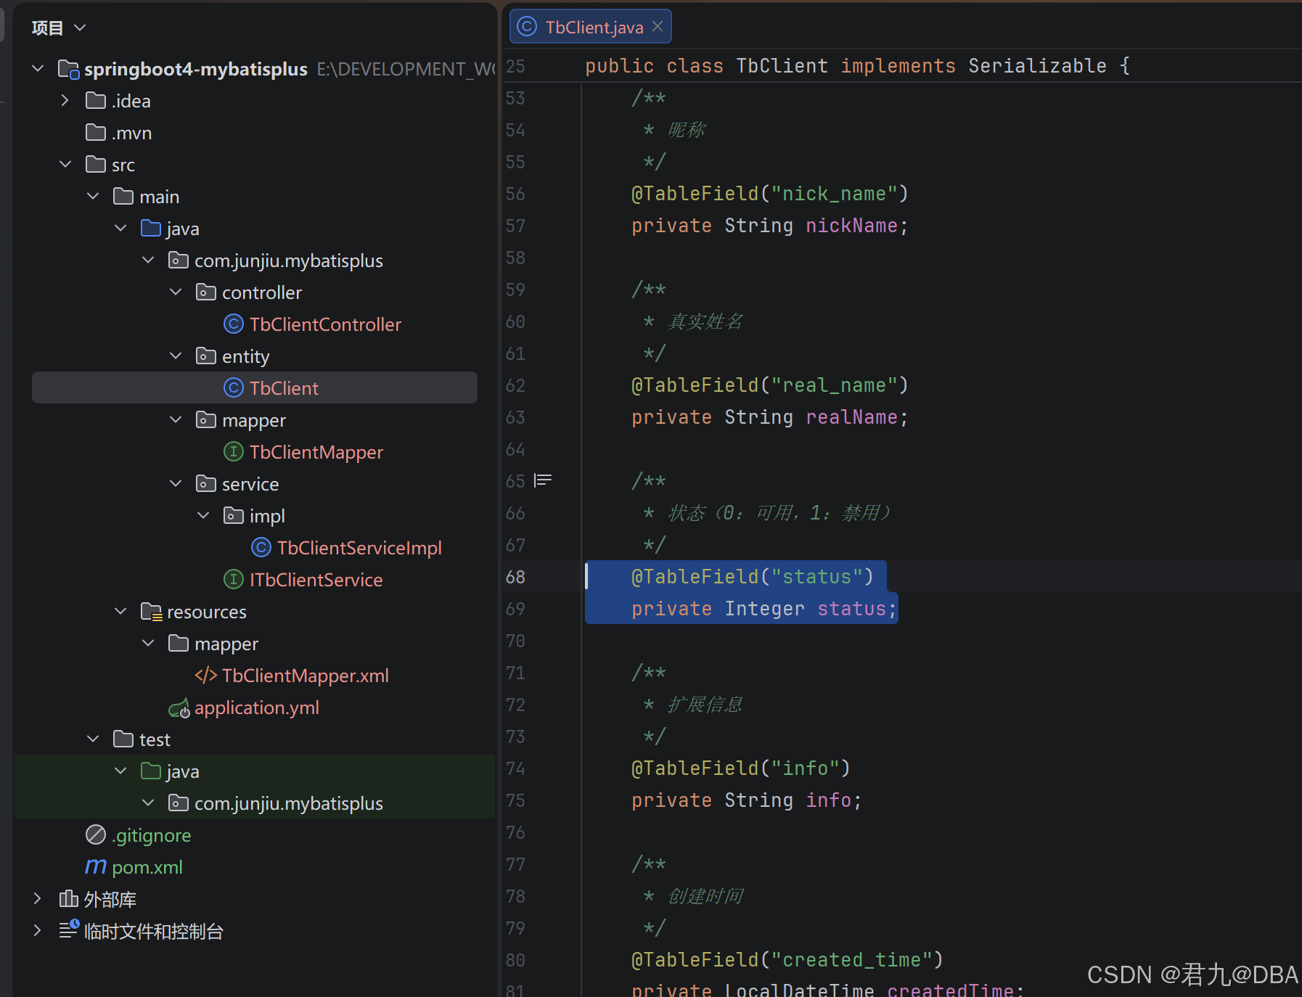Image resolution: width=1302 pixels, height=997 pixels.
Task: Click the .gitignore file icon
Action: pyautogui.click(x=96, y=834)
